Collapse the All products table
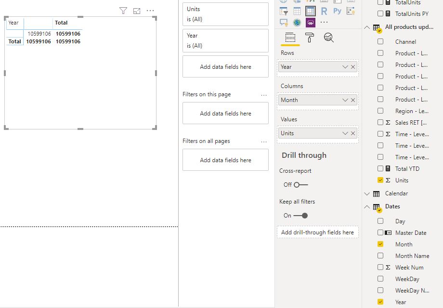Screen dimensions: 443x308 pyautogui.click(x=367, y=27)
